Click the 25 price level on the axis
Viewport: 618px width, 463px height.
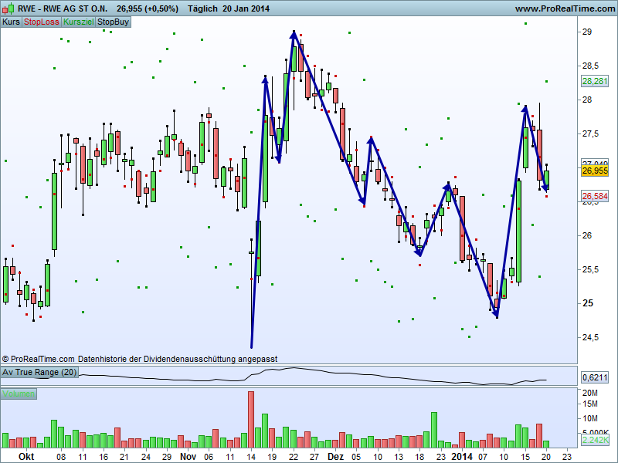[588, 303]
